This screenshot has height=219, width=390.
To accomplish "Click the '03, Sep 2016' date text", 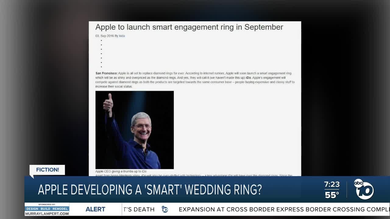I will pos(105,36).
